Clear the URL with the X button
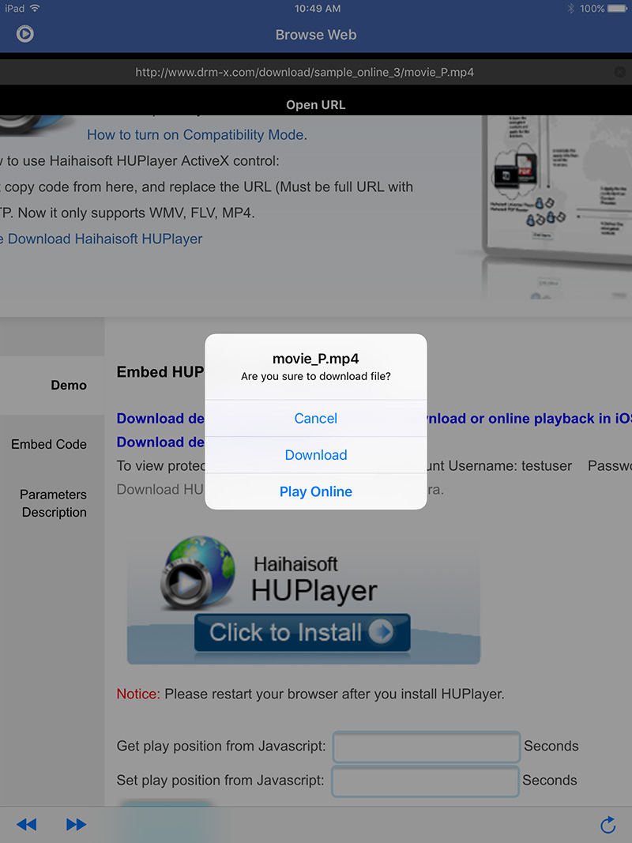 [x=619, y=72]
